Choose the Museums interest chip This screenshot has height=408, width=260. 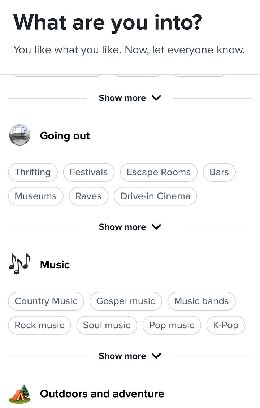pyautogui.click(x=35, y=196)
